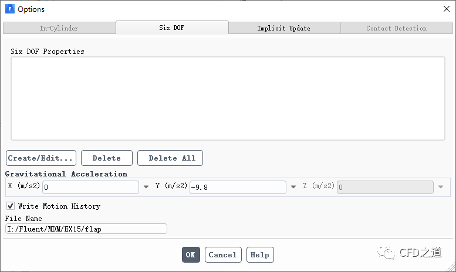The image size is (456, 272).
Task: Confirm settings with the OK button
Action: 190,255
